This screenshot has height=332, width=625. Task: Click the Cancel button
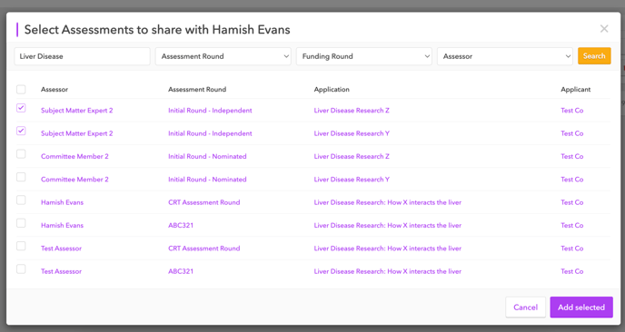pos(525,308)
